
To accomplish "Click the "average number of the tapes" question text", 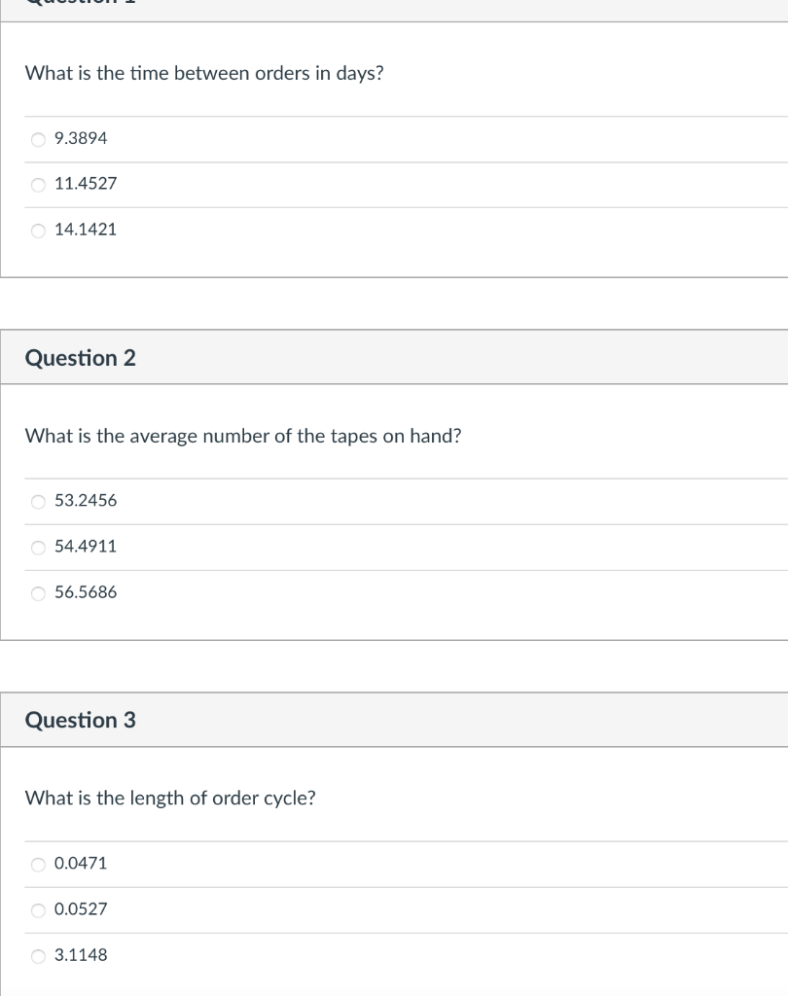I will (x=243, y=437).
